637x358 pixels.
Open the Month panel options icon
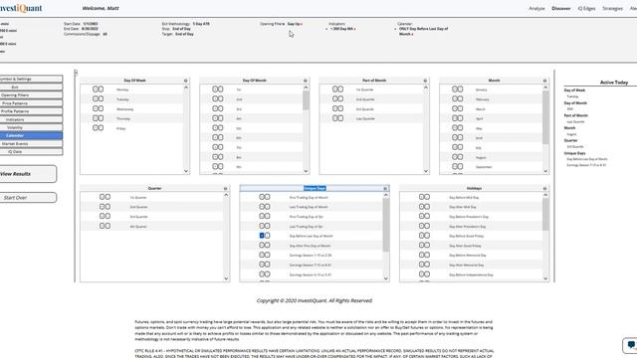544,81
